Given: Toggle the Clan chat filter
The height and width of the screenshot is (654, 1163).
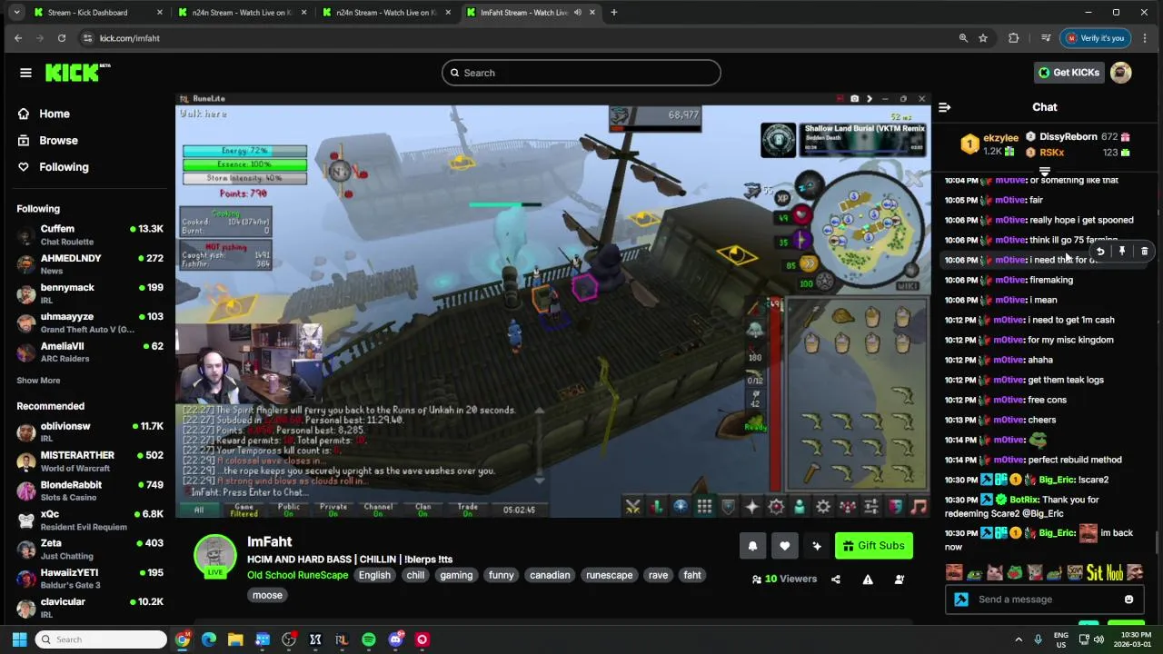Looking at the screenshot, I should pos(422,510).
